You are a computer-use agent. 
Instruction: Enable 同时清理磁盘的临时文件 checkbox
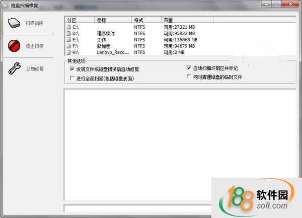(x=189, y=77)
